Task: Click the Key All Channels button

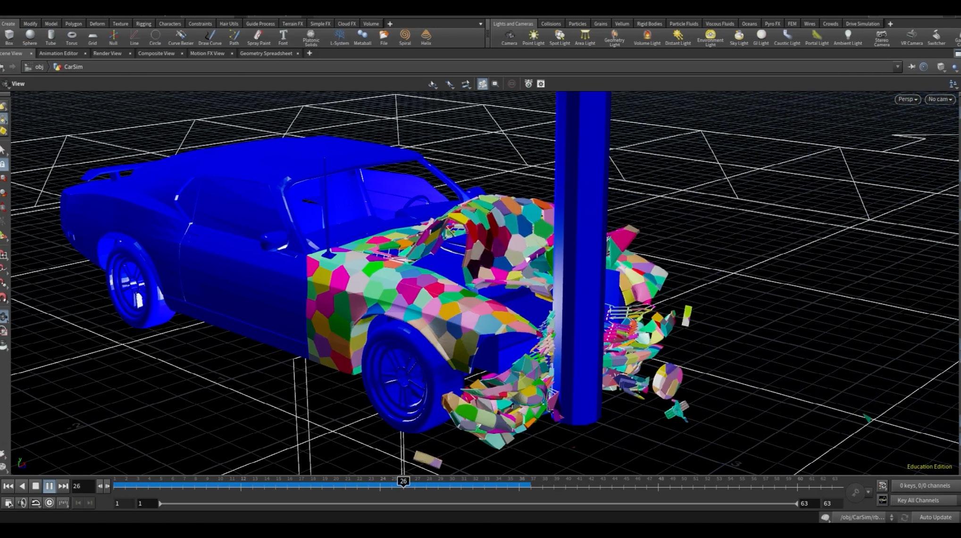Action: 918,500
